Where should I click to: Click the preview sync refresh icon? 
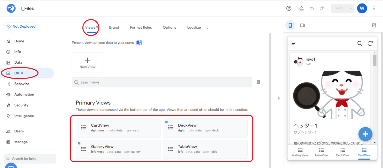370,44
